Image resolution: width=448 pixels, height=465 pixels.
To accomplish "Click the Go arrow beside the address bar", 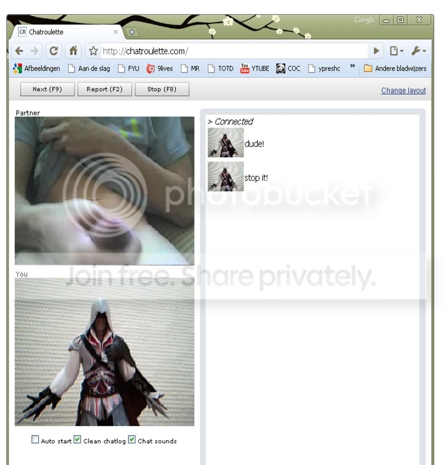I will tap(376, 51).
